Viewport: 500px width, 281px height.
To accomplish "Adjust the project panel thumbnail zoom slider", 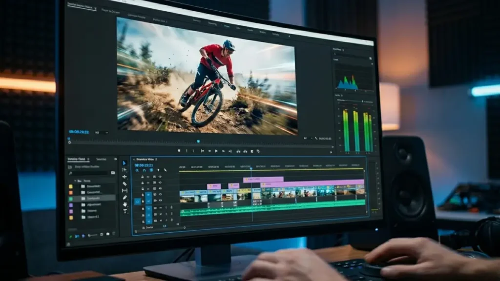I will [x=92, y=235].
